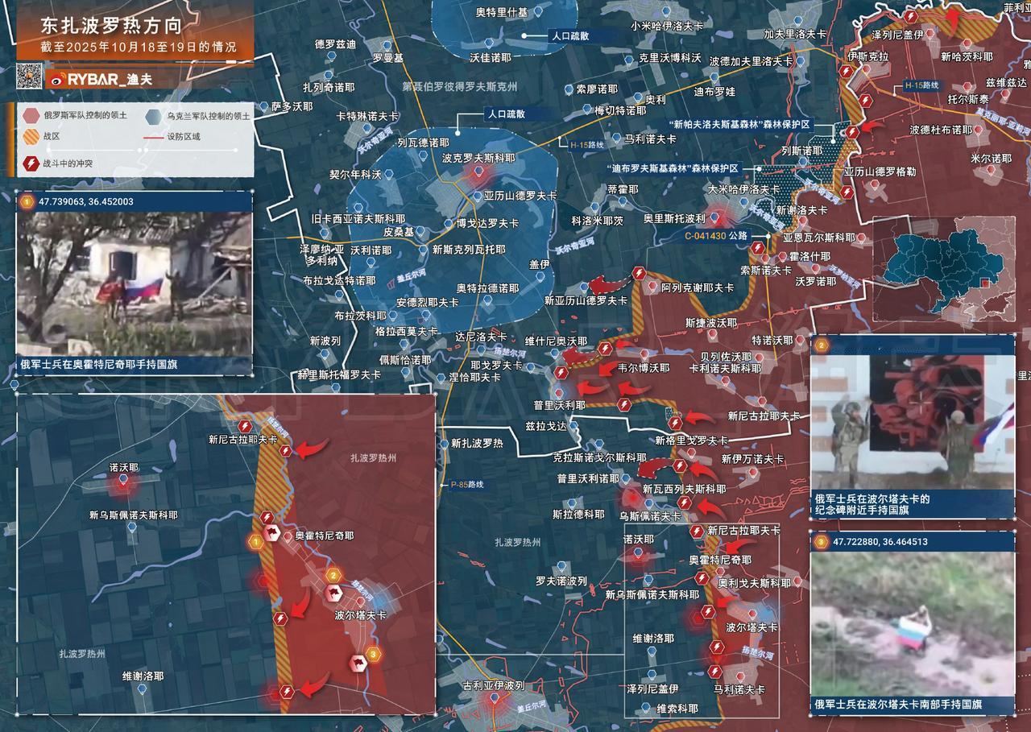The height and width of the screenshot is (732, 1031).
Task: Click the 亚历山德罗格勒 town label
Action: 880,172
